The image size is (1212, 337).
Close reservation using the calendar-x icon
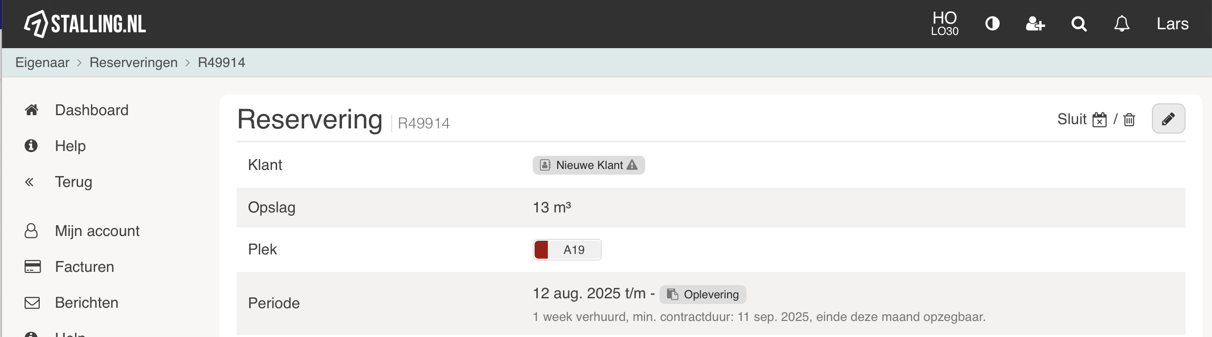[1099, 119]
